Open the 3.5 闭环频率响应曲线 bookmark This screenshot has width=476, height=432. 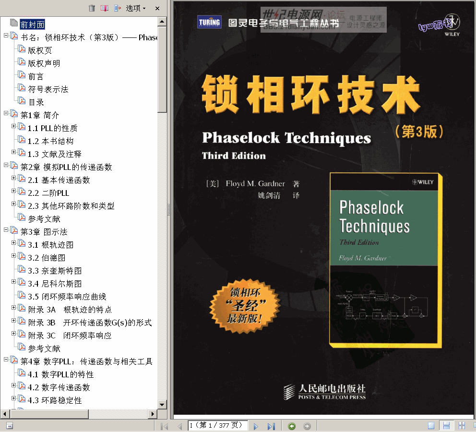pyautogui.click(x=67, y=297)
